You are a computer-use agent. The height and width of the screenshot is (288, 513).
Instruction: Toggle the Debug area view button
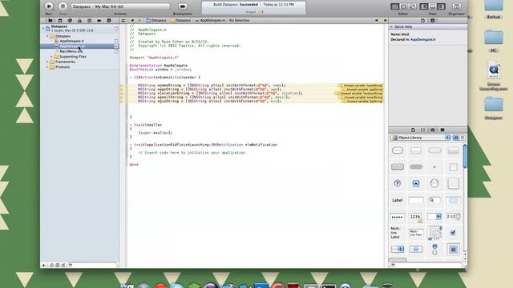click(x=433, y=6)
